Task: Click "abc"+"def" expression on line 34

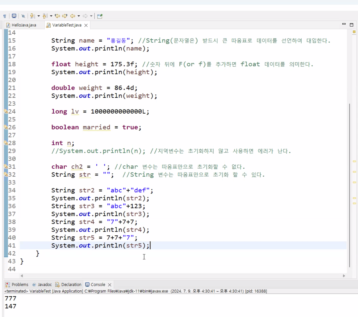Action: [128, 190]
